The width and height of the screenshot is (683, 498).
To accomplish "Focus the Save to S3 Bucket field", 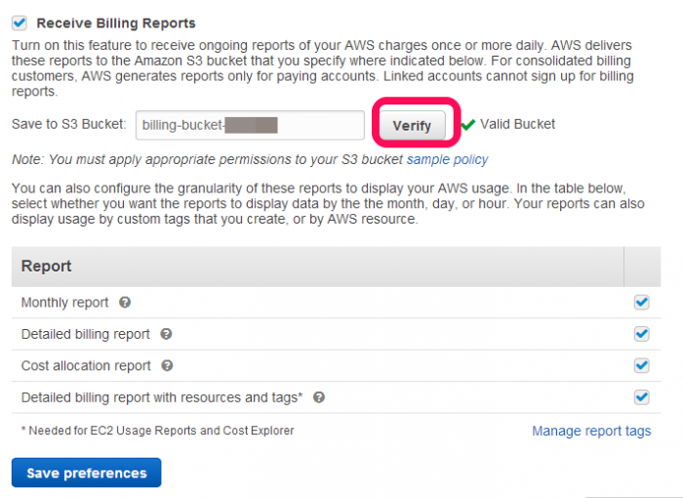I will pos(250,125).
